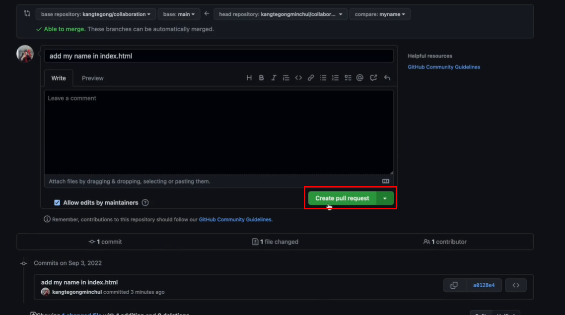Open commit titled add my name in index.html
The height and width of the screenshot is (315, 565).
coord(79,282)
